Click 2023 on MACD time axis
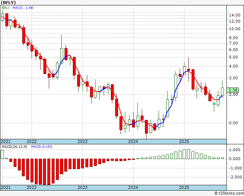Image resolution: width=244 pixels, height=196 pixels. pyautogui.click(x=83, y=187)
